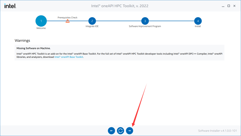Open the Intel oneAPI Base Toolkit link
The height and width of the screenshot is (136, 241).
[x=69, y=57]
